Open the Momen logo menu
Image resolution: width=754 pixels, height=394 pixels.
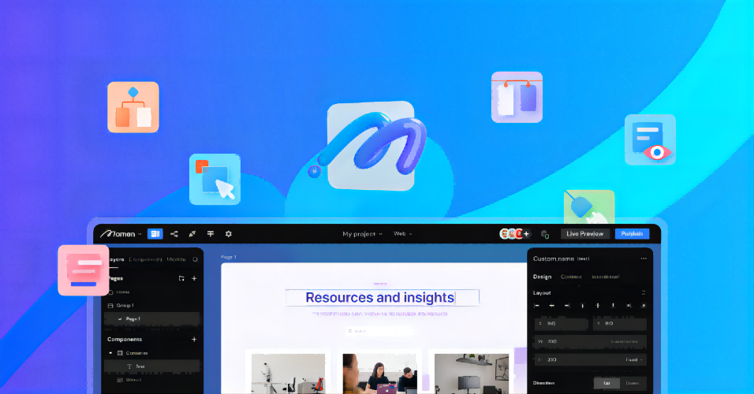120,234
